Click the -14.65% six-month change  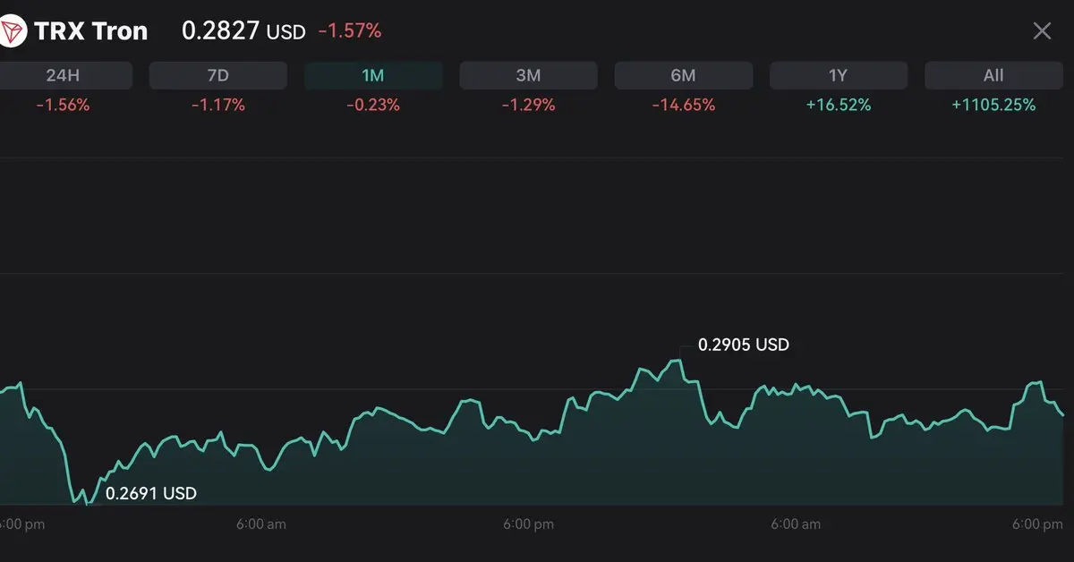pos(683,105)
